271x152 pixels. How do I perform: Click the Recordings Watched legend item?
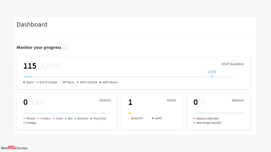(x=207, y=123)
